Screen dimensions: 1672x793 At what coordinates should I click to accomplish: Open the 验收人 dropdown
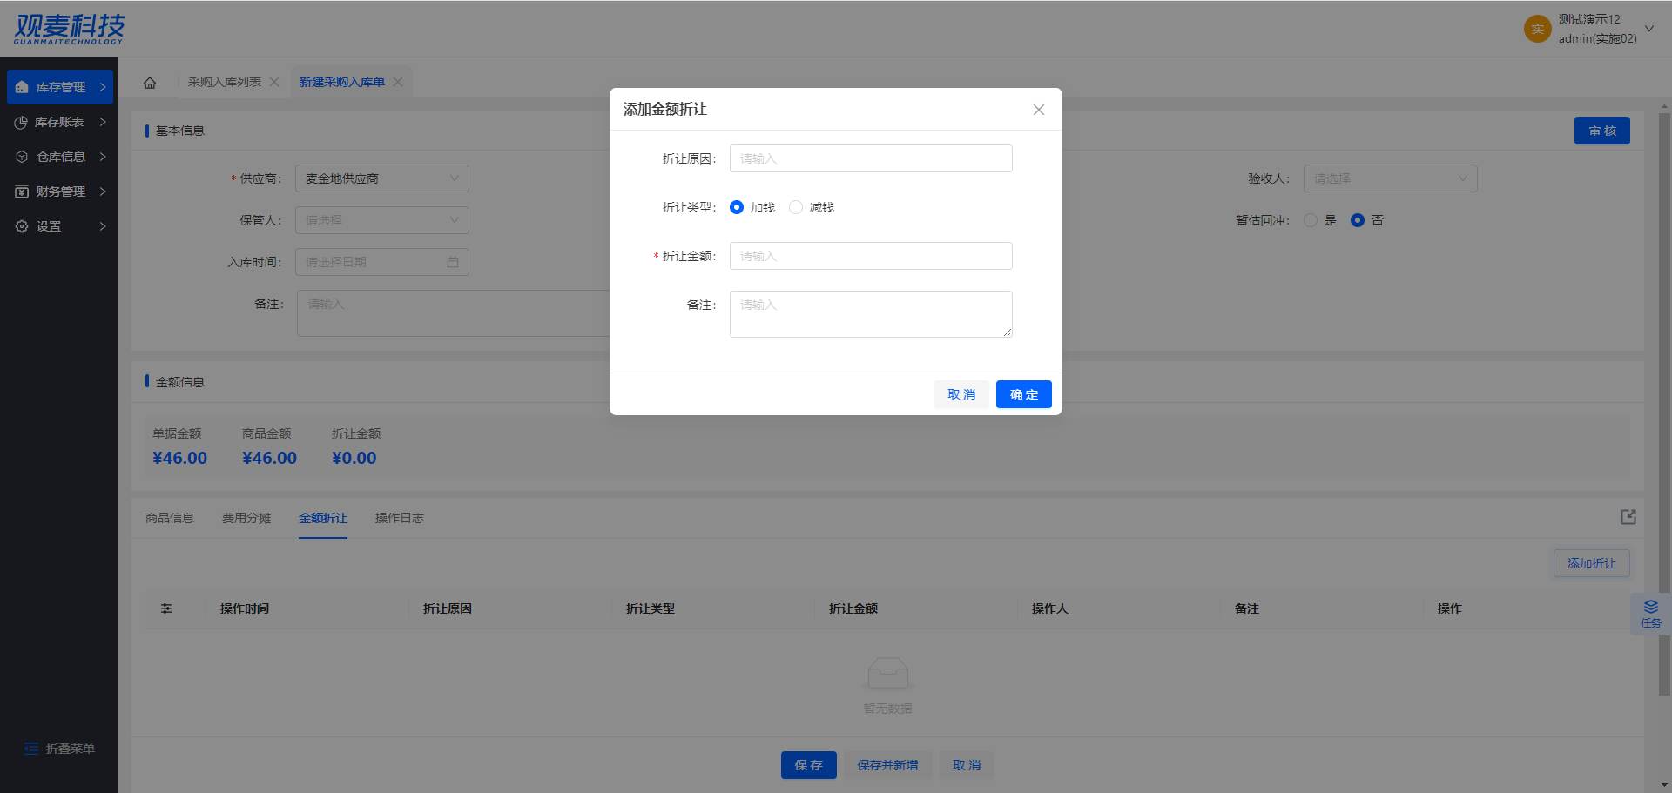1389,178
